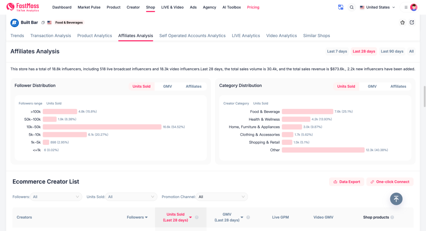Open shop in external link icon
The height and width of the screenshot is (231, 426).
[x=412, y=22]
